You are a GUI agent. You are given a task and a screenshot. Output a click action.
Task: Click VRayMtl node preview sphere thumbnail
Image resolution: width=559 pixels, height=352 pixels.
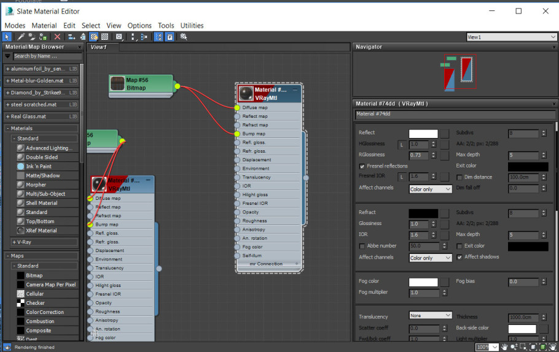[246, 94]
